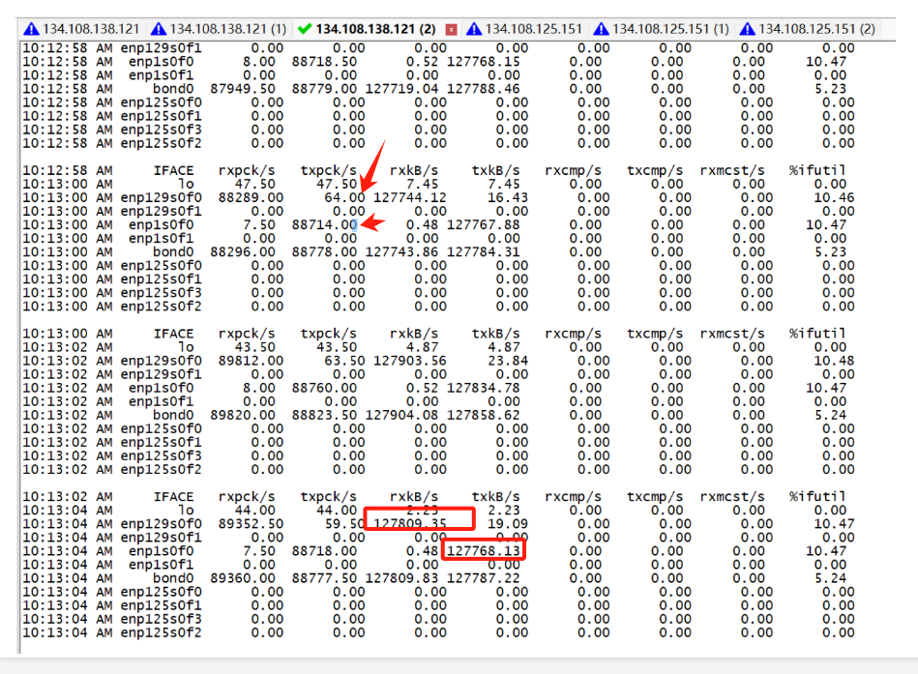Viewport: 918px width, 674px height.
Task: Select the bond0 txpck value 88777.50
Action: pyautogui.click(x=324, y=578)
